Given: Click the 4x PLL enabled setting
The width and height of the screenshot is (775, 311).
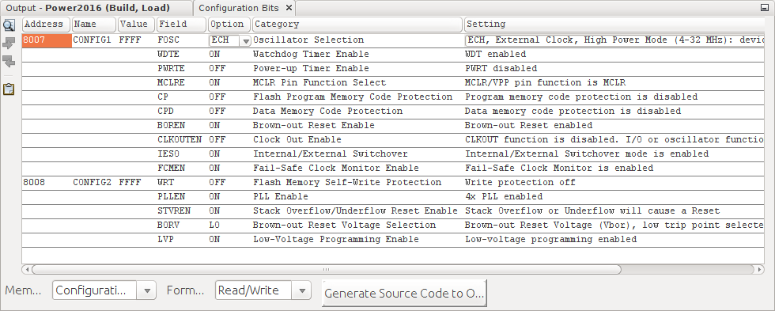Looking at the screenshot, I should coord(505,197).
